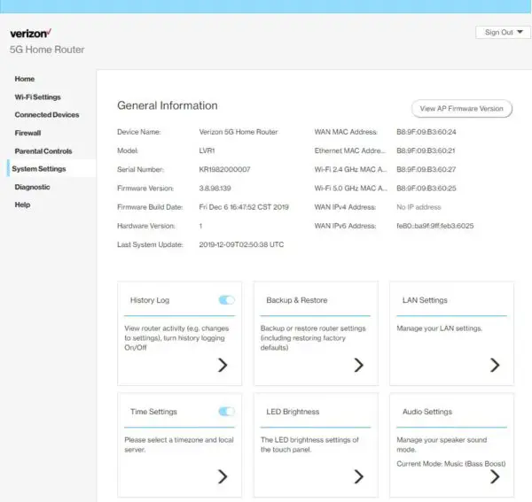Open Wi-Fi Settings in sidebar
The height and width of the screenshot is (502, 532).
click(37, 97)
